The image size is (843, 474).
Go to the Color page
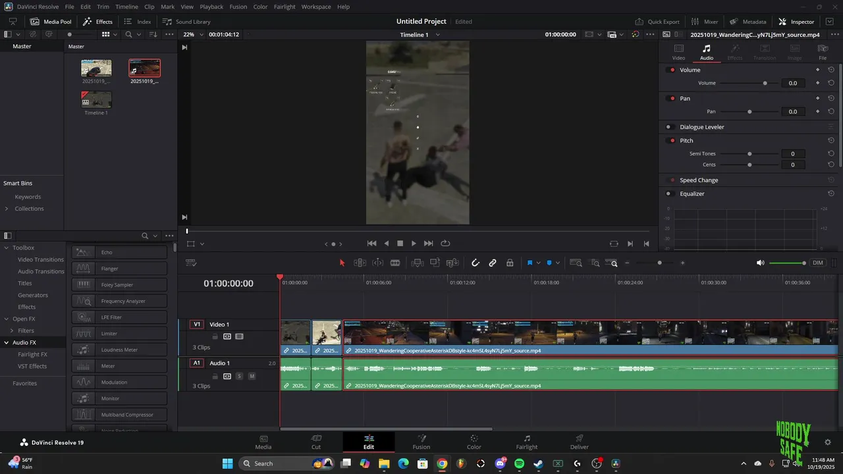[x=474, y=442]
